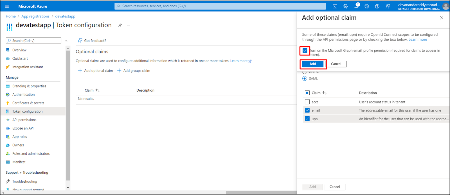Click the Troubleshooting wrench icon
This screenshot has height=195, width=450.
(x=8, y=181)
